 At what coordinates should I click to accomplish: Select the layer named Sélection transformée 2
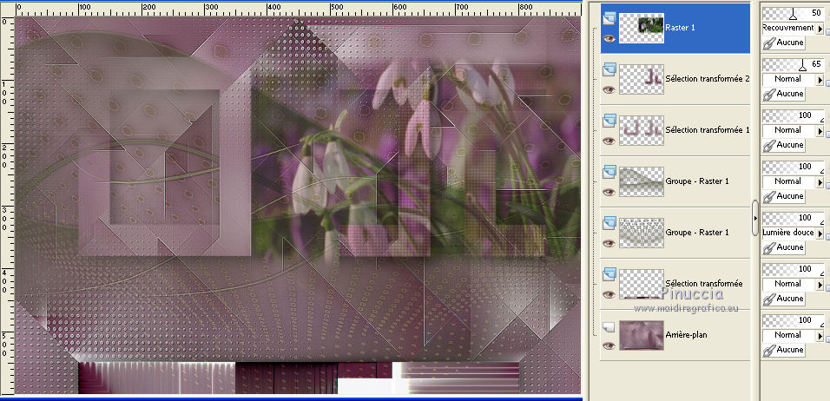coord(708,79)
